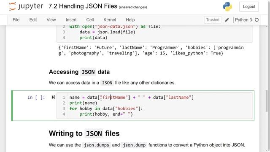Image resolution: width=270 pixels, height=152 pixels.
Task: Click the Trusted notebook button
Action: pos(213,20)
